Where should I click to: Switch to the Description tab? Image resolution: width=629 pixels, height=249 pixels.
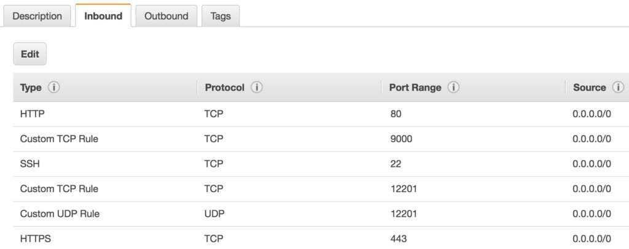37,16
